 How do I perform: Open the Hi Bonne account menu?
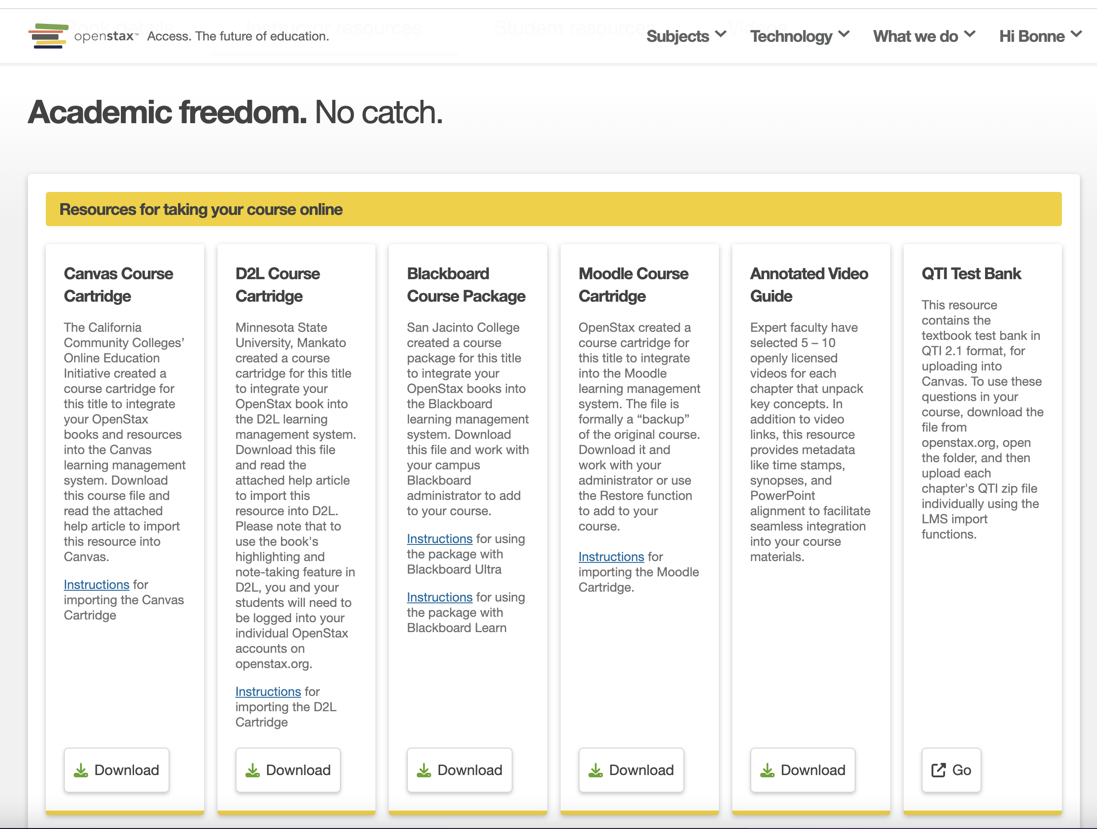[1040, 36]
